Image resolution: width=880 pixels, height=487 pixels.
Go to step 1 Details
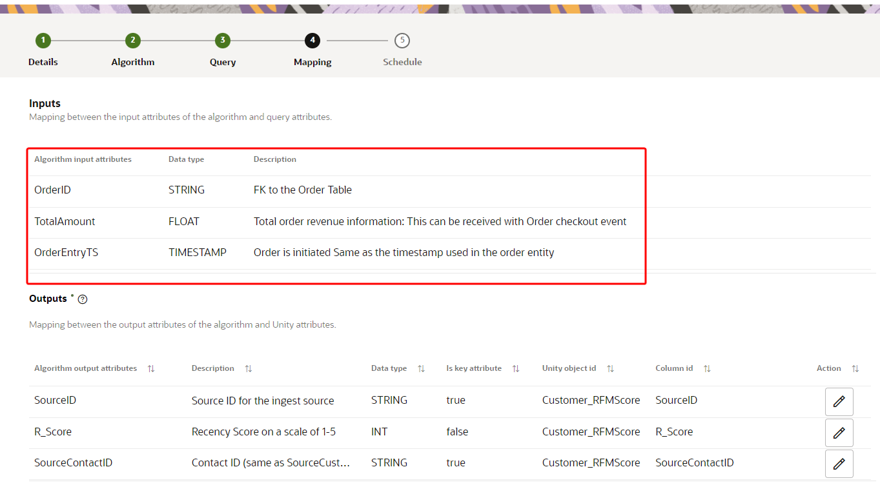43,41
